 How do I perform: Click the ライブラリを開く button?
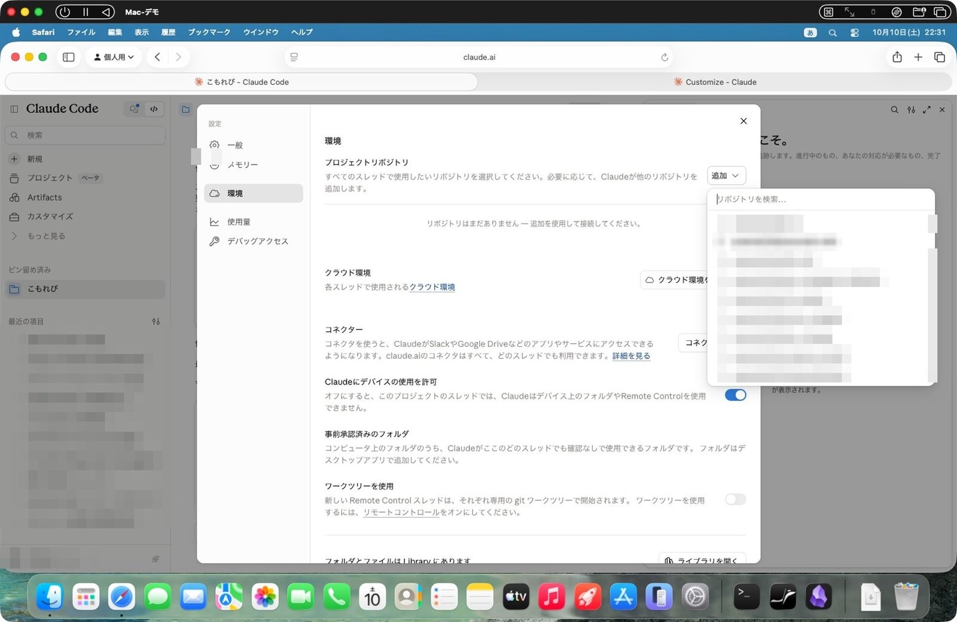[x=702, y=559]
